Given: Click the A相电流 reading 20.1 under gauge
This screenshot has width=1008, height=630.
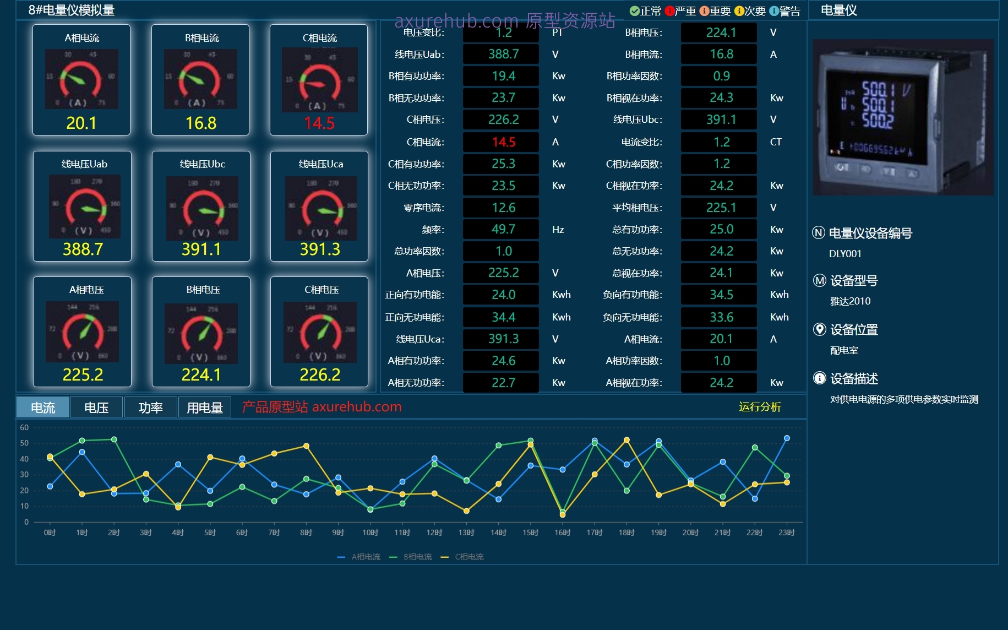Looking at the screenshot, I should pyautogui.click(x=81, y=123).
